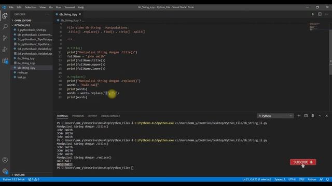Split the terminal panel

[306, 116]
